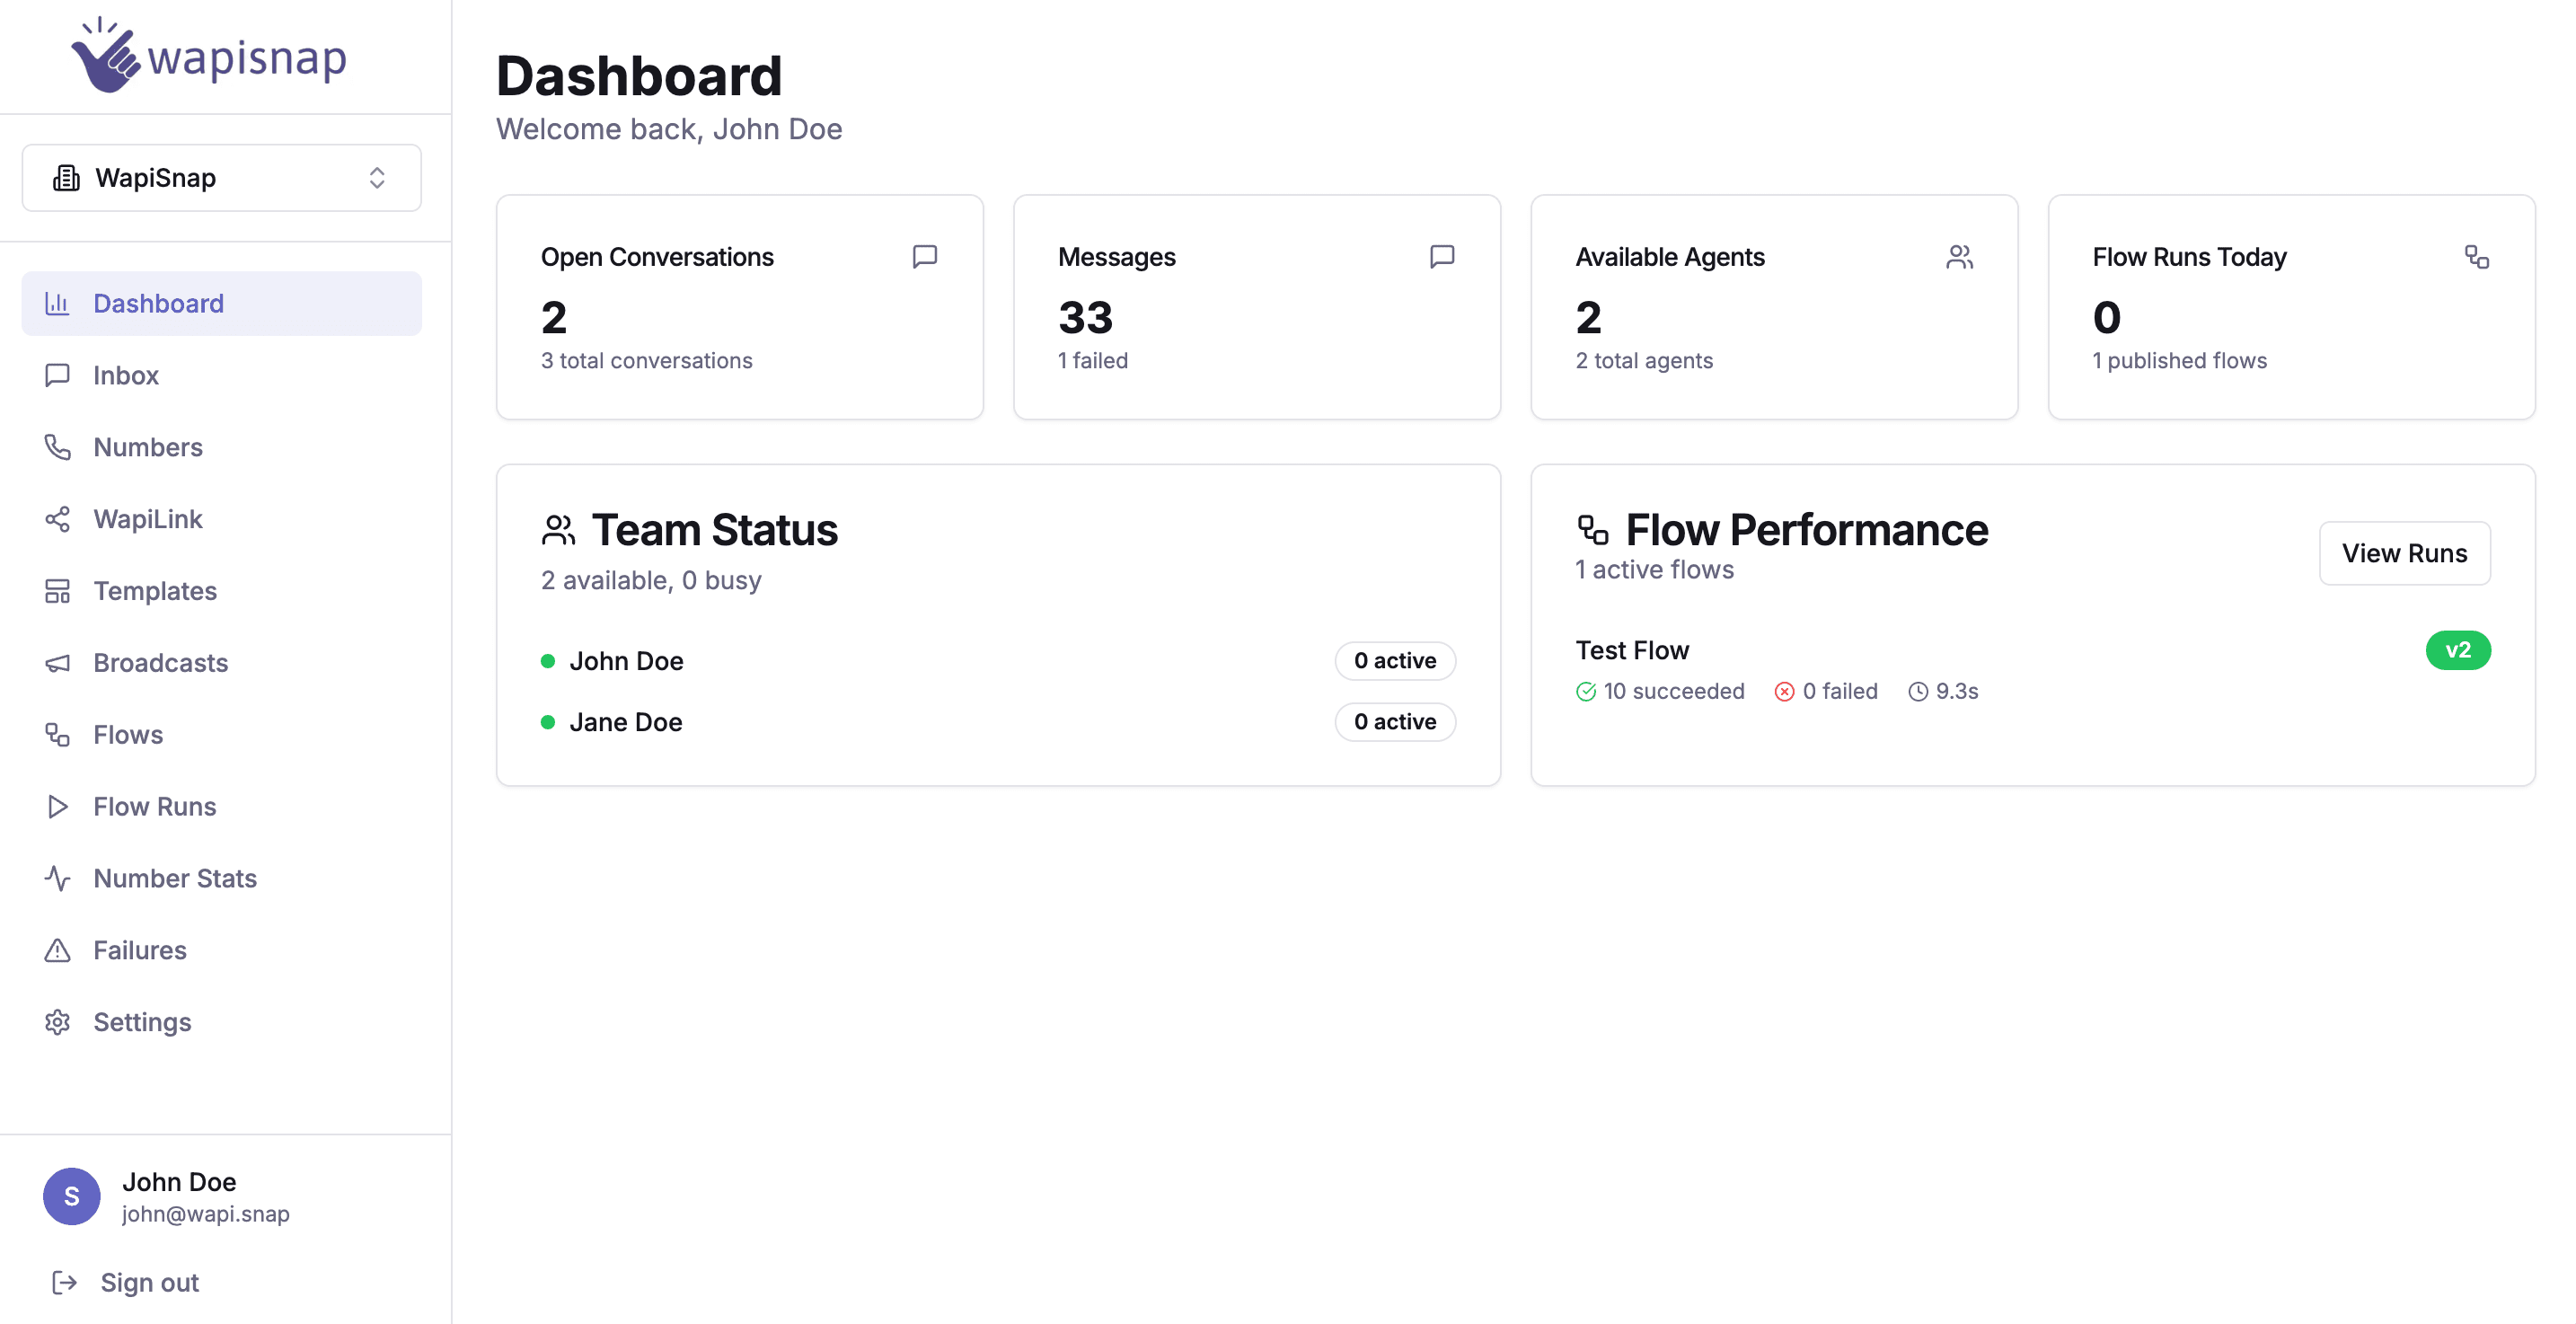
Task: Click the John Doe profile avatar
Action: coord(71,1196)
